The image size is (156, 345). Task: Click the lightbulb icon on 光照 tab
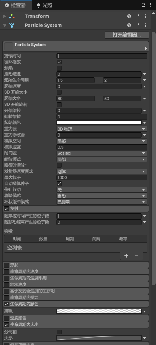coord(38,5)
